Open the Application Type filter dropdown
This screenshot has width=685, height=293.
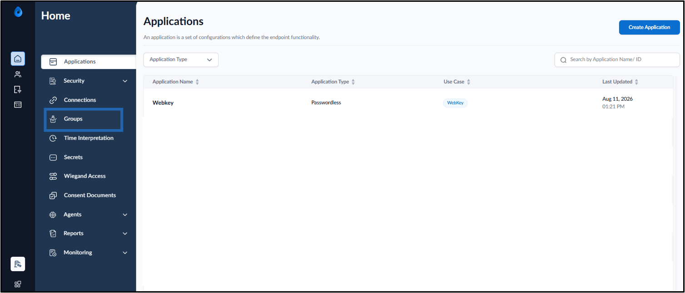tap(181, 60)
